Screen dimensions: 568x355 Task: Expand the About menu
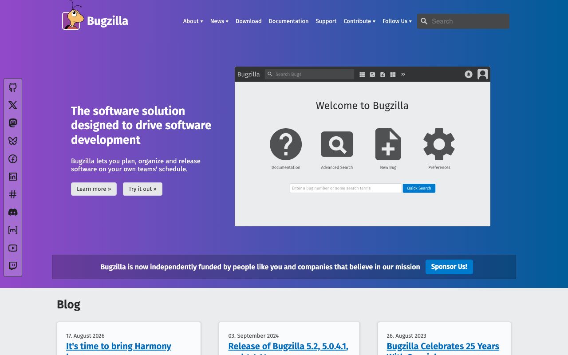193,21
